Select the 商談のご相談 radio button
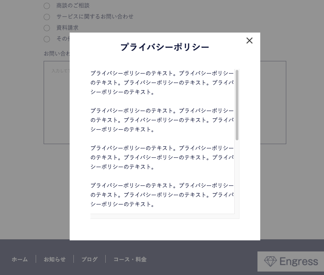This screenshot has width=324, height=275. point(47,6)
